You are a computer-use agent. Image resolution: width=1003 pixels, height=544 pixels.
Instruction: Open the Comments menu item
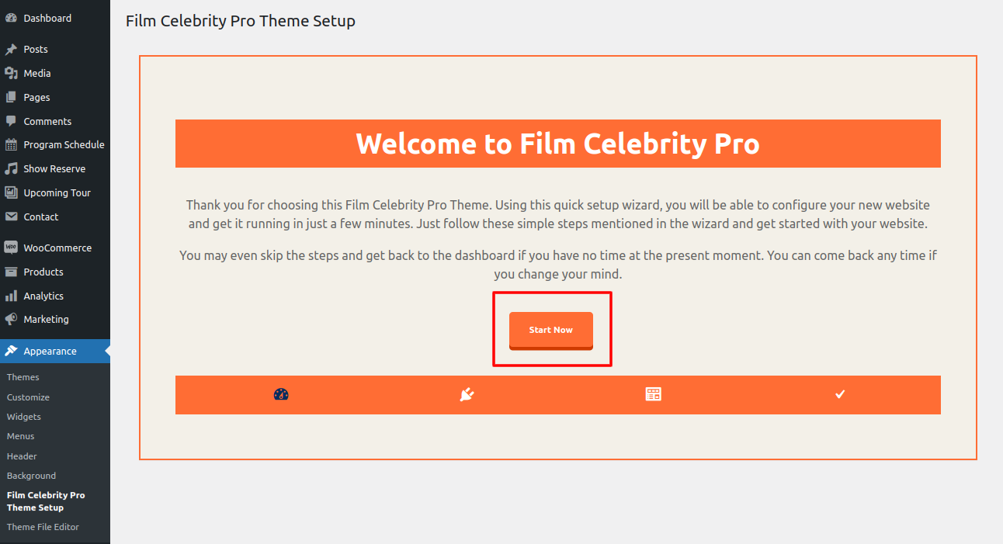(x=47, y=121)
